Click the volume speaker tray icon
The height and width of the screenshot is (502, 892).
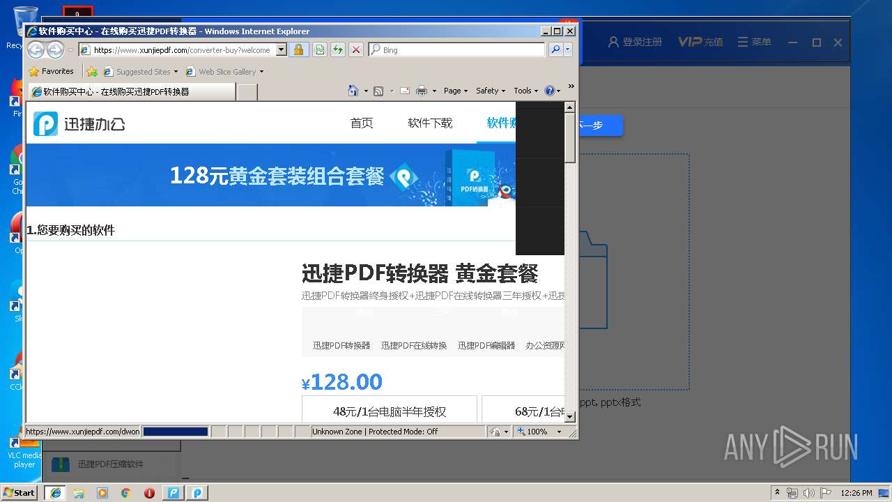[809, 493]
